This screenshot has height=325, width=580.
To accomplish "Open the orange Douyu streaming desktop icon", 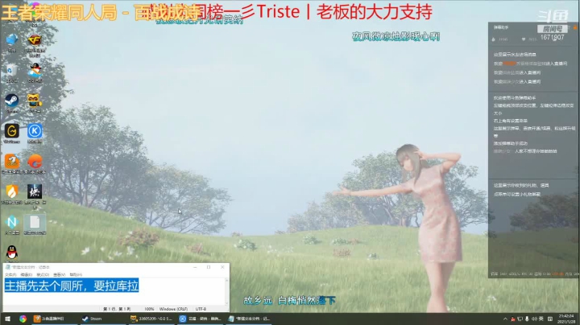I will (12, 162).
